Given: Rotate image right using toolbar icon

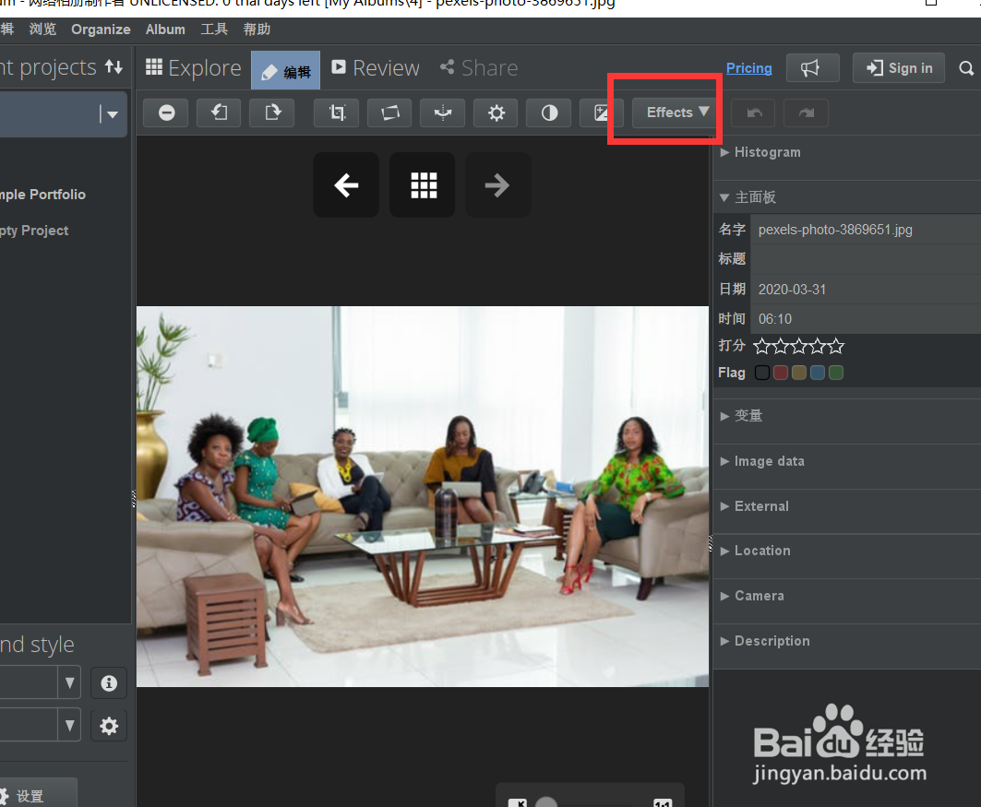Looking at the screenshot, I should coord(272,113).
